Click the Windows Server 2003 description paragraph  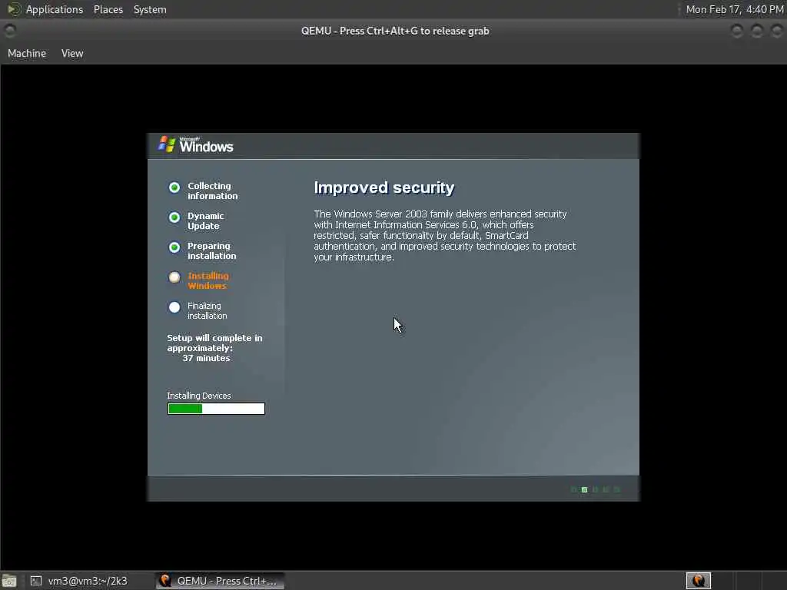click(x=445, y=235)
